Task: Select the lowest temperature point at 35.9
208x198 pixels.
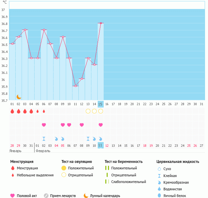Action: (x=75, y=86)
